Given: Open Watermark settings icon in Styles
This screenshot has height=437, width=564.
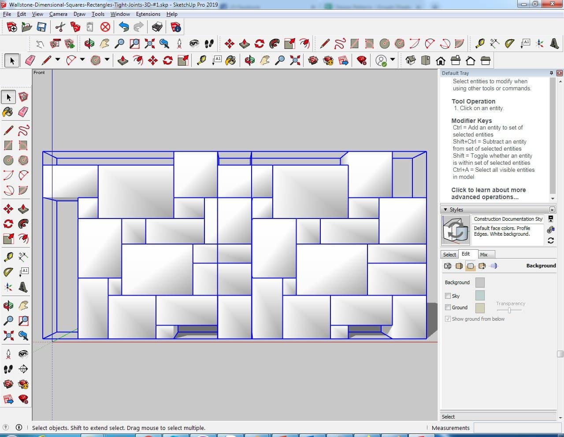Looking at the screenshot, I should [x=482, y=266].
